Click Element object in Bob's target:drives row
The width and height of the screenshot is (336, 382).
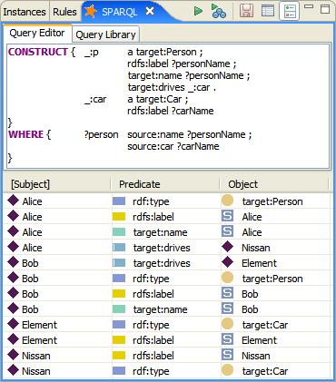coord(259,263)
